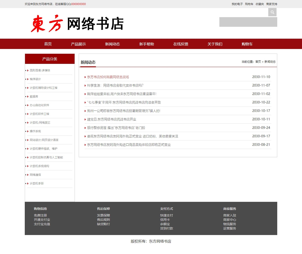Click the 产品分类 sidebar header
This screenshot has height=254, width=302.
tap(50, 59)
